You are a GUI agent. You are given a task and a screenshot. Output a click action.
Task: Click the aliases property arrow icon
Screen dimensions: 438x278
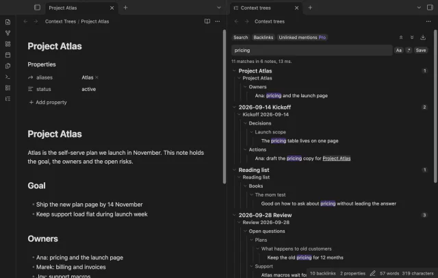coord(30,77)
